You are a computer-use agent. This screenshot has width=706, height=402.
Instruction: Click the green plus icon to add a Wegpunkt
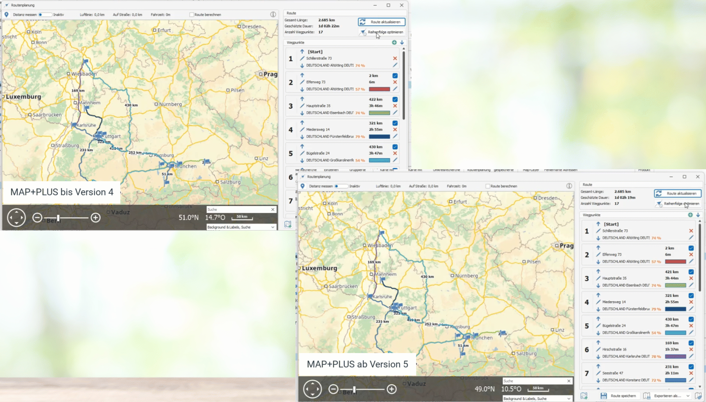tap(395, 43)
